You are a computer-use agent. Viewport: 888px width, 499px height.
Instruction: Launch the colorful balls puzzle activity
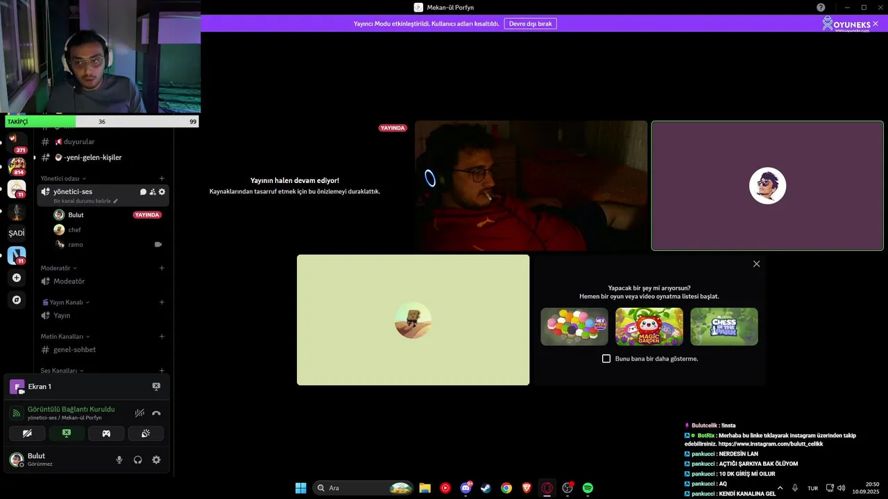(x=574, y=326)
